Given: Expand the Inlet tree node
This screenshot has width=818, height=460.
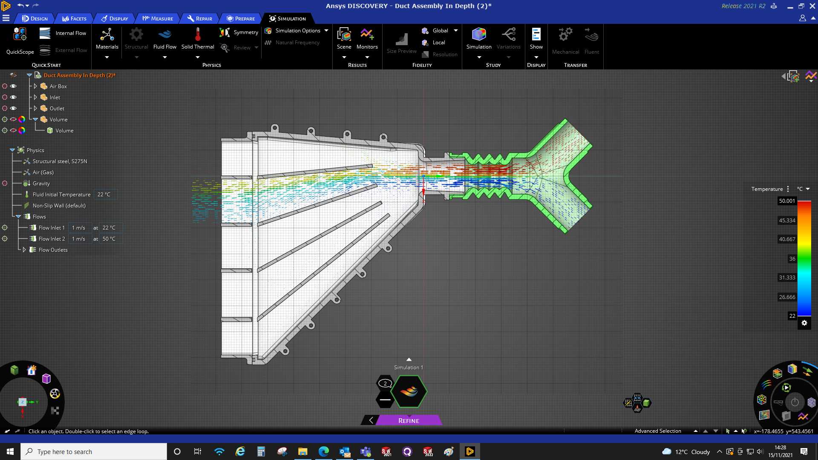Looking at the screenshot, I should point(35,97).
